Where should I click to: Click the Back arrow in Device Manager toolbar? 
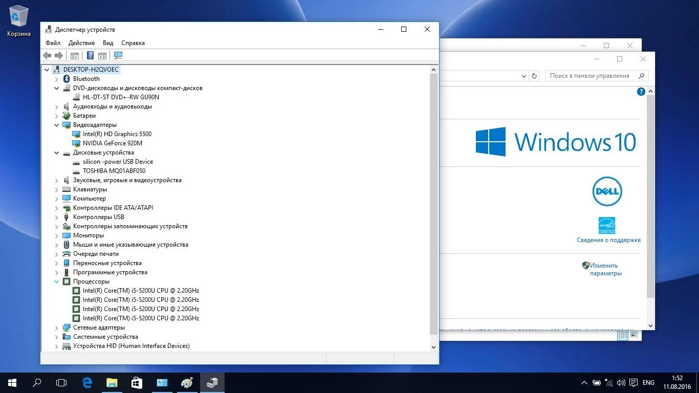click(47, 55)
